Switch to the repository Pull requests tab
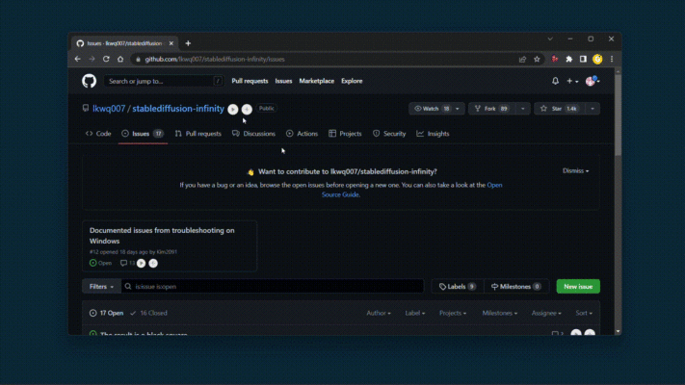 [x=198, y=134]
